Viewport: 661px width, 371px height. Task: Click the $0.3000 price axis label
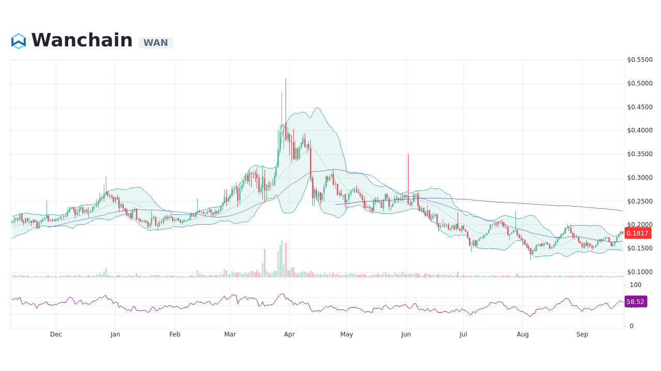(x=640, y=178)
